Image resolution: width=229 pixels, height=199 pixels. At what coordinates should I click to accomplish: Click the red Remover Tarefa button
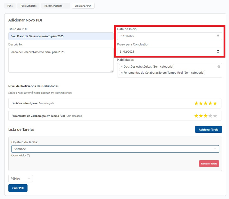click(209, 164)
